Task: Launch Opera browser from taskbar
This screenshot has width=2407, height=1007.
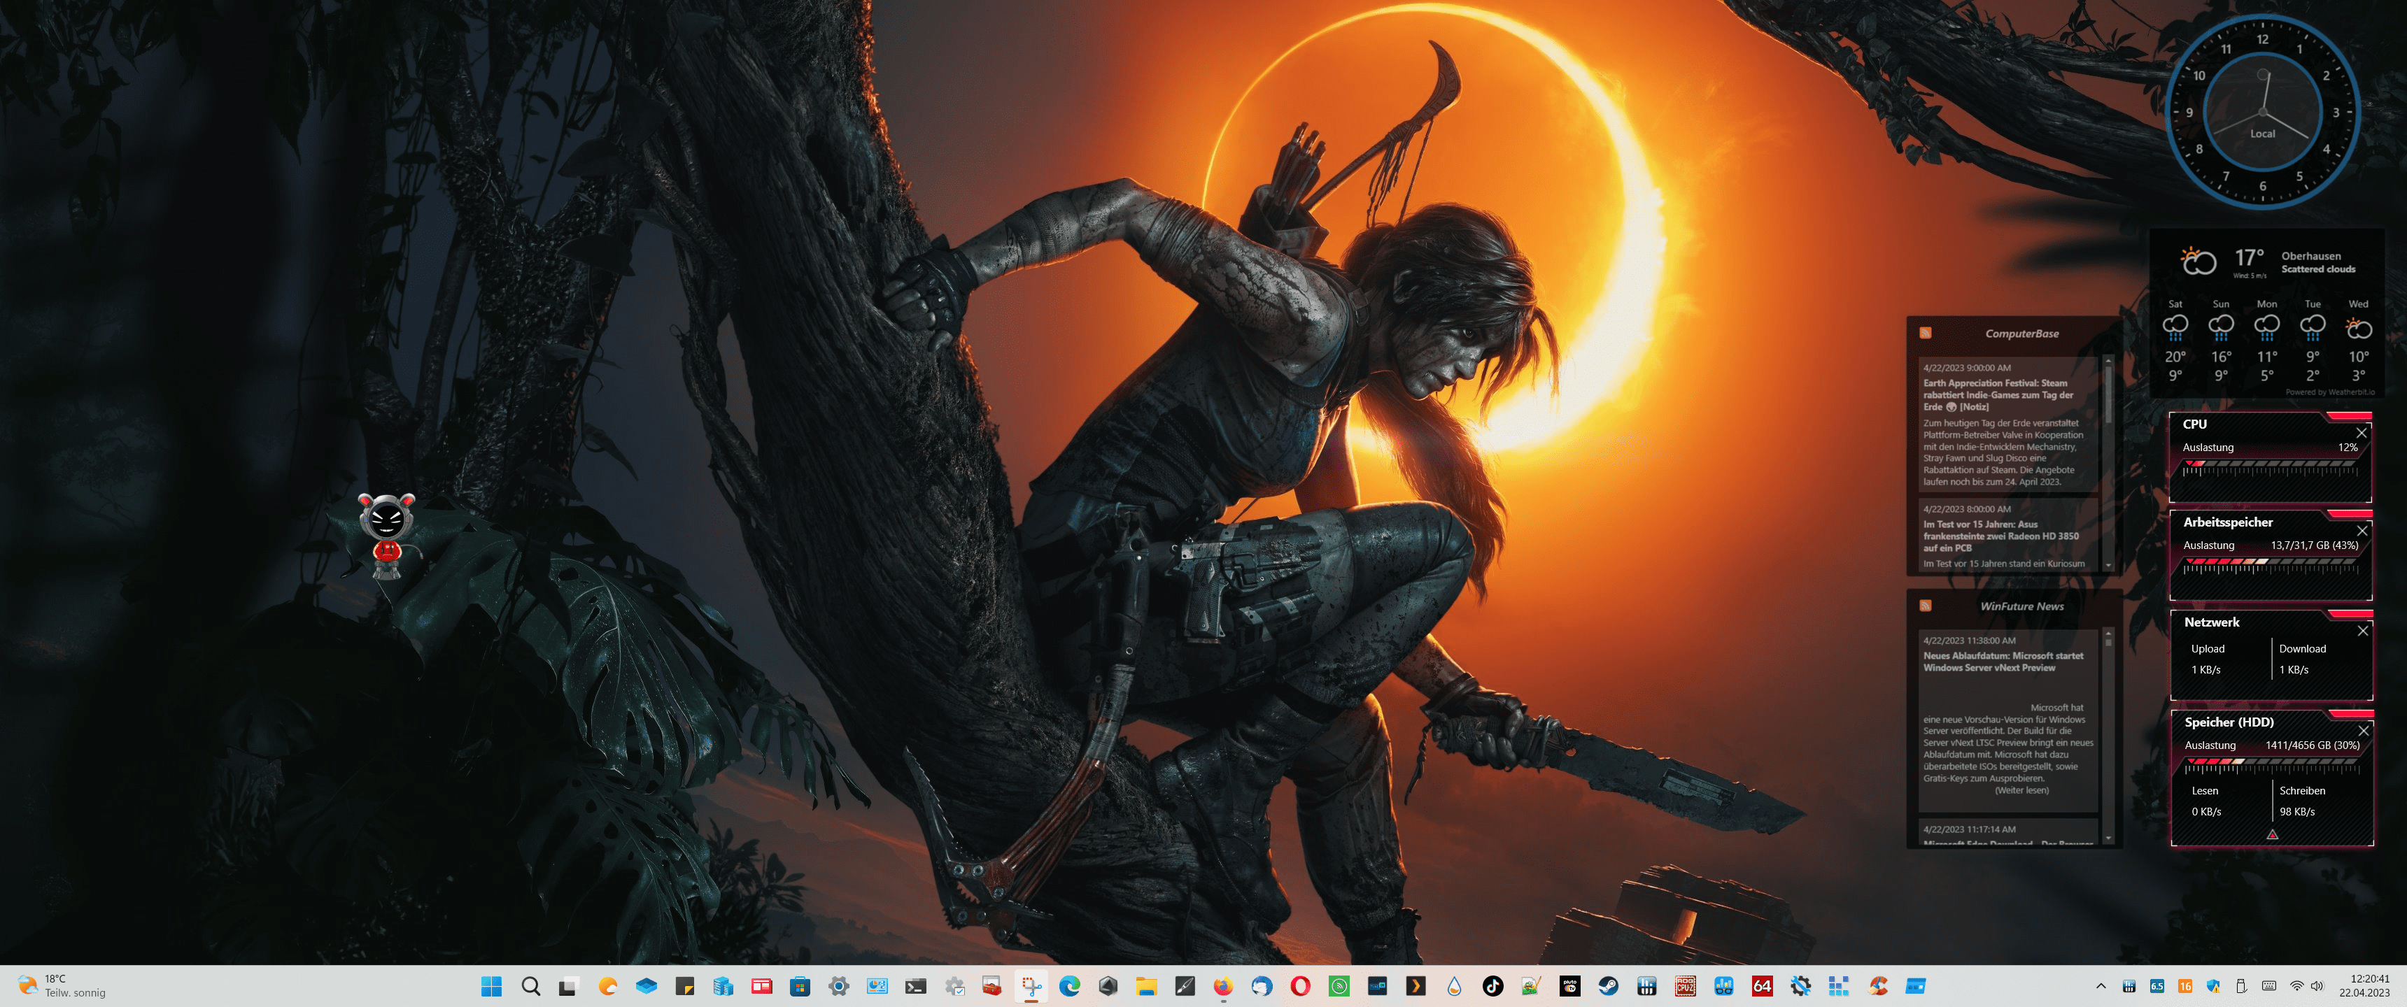Action: click(1301, 987)
